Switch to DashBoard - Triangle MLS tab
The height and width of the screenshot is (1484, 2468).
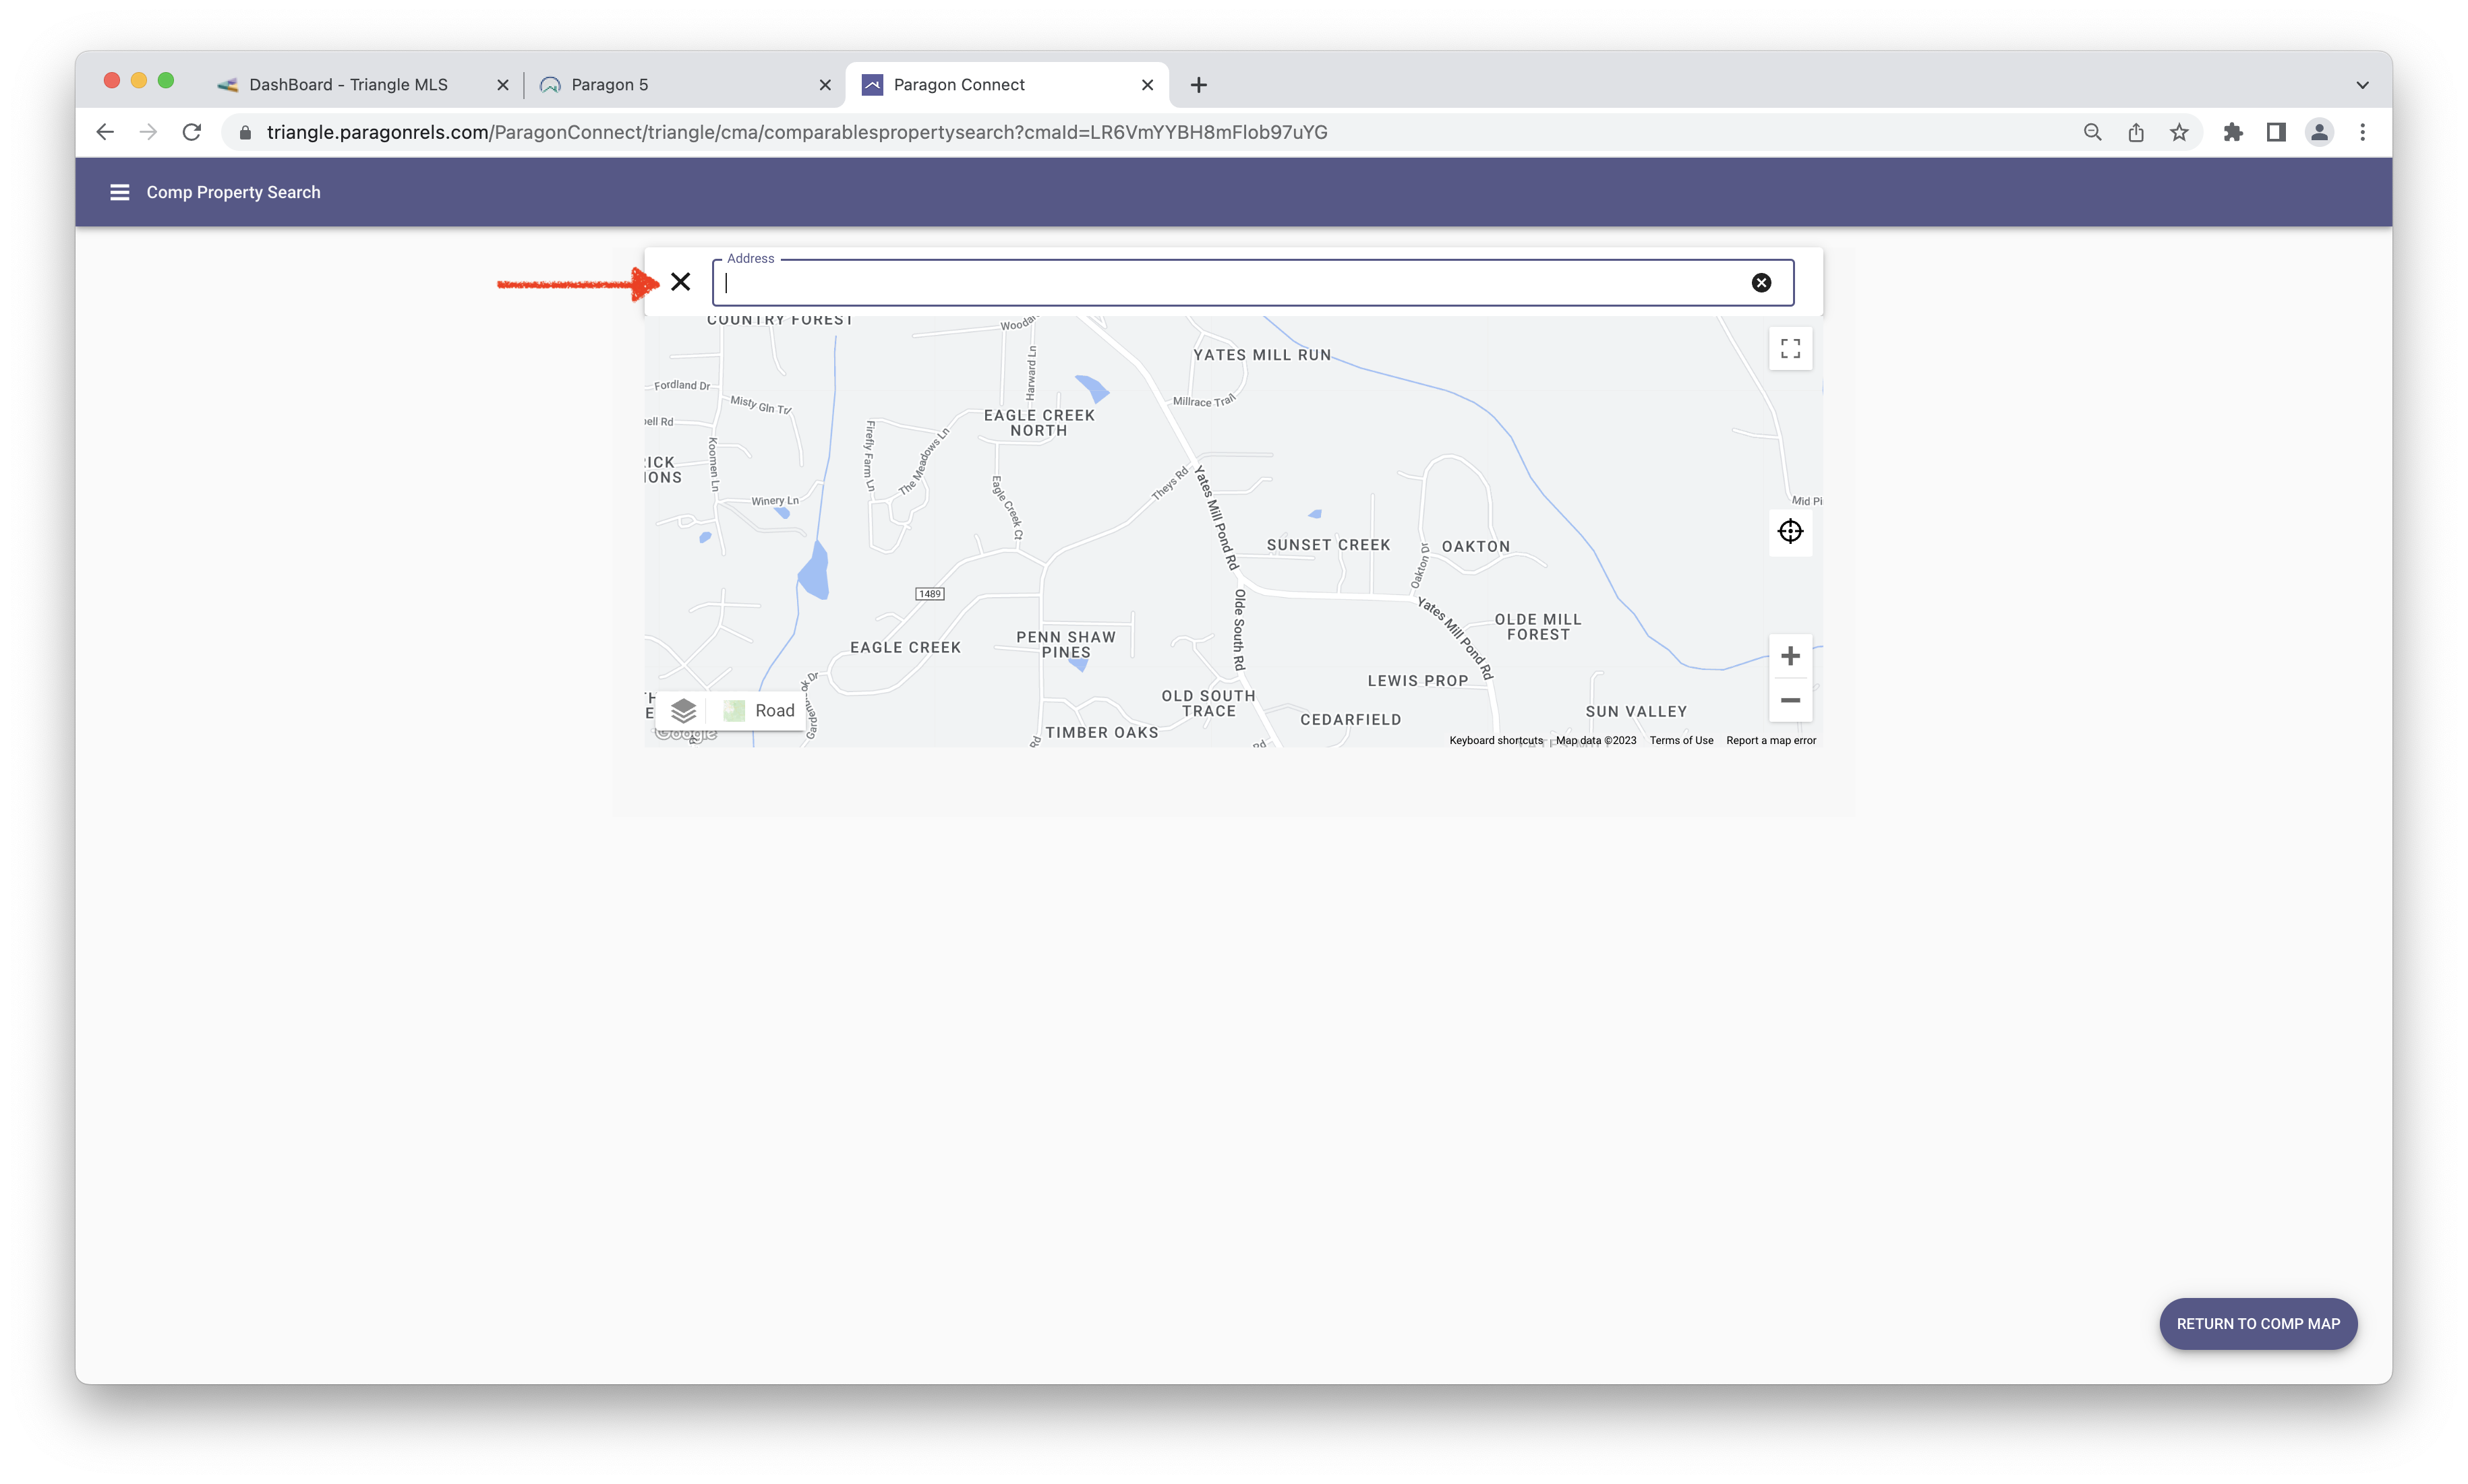348,85
